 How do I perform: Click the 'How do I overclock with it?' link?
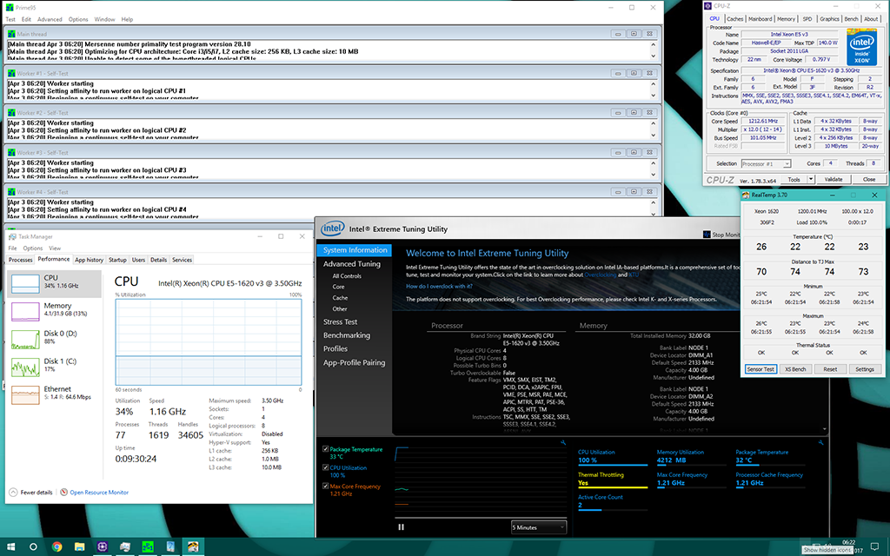pyautogui.click(x=439, y=287)
